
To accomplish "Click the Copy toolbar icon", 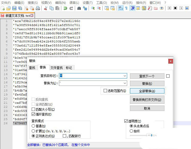I will click(52, 8).
